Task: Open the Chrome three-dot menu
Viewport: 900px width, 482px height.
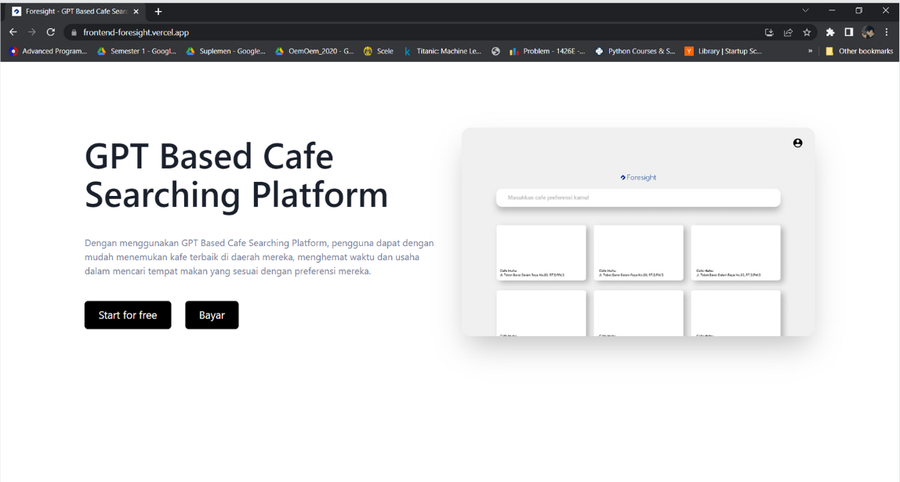Action: click(887, 32)
